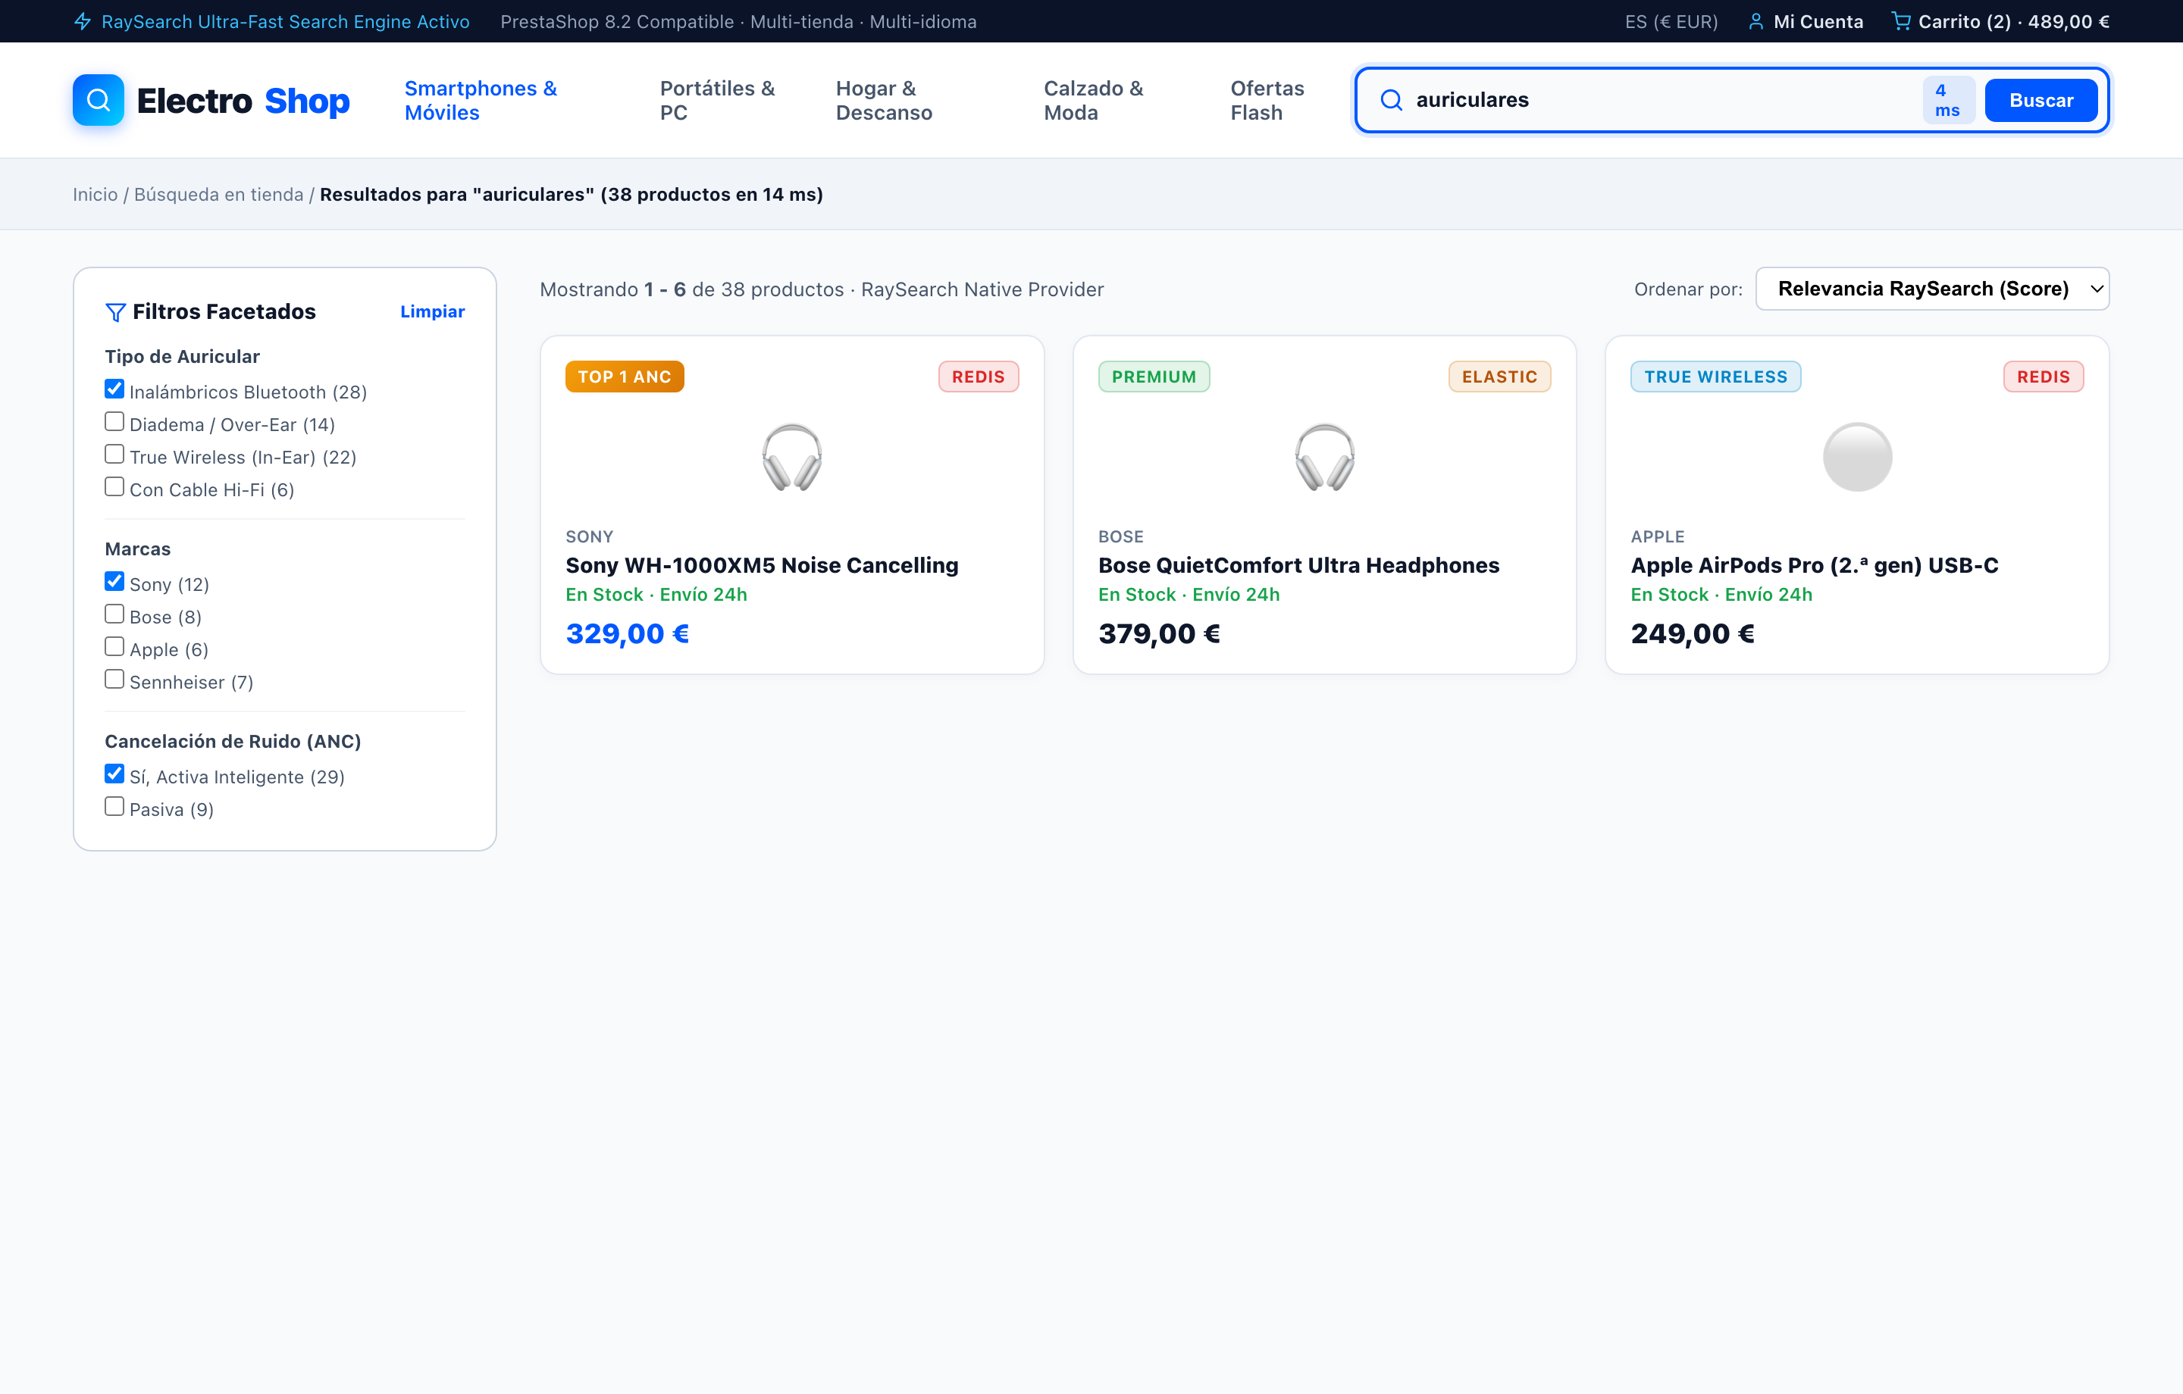Image resolution: width=2183 pixels, height=1394 pixels.
Task: Enable Con Cable Hi-Fi filter
Action: 114,486
